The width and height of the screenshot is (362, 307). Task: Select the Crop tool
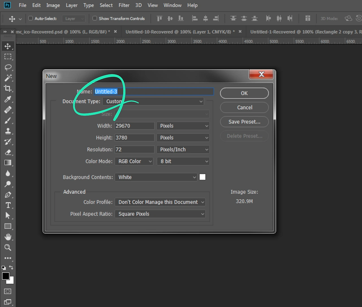click(8, 88)
